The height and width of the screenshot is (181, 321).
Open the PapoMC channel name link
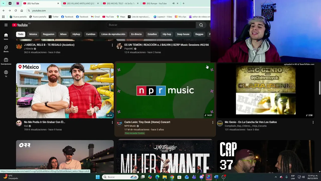129,49
